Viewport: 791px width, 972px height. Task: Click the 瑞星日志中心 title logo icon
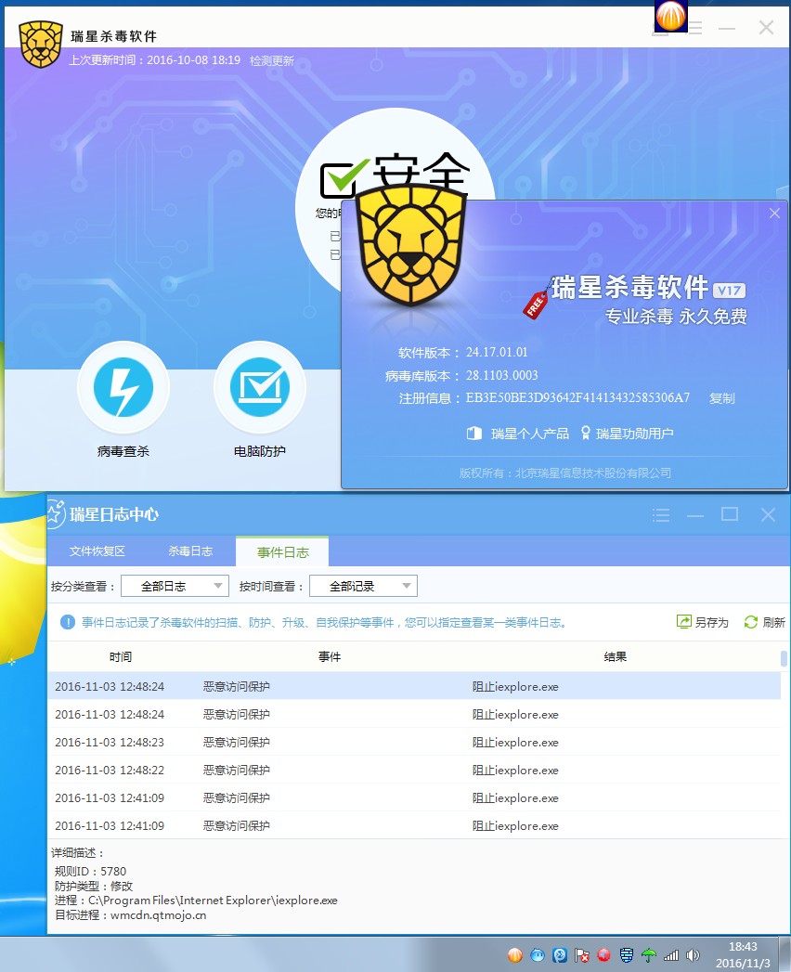pos(56,514)
